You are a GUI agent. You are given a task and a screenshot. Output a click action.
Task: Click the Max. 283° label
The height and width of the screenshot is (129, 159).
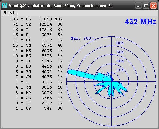[82, 38]
